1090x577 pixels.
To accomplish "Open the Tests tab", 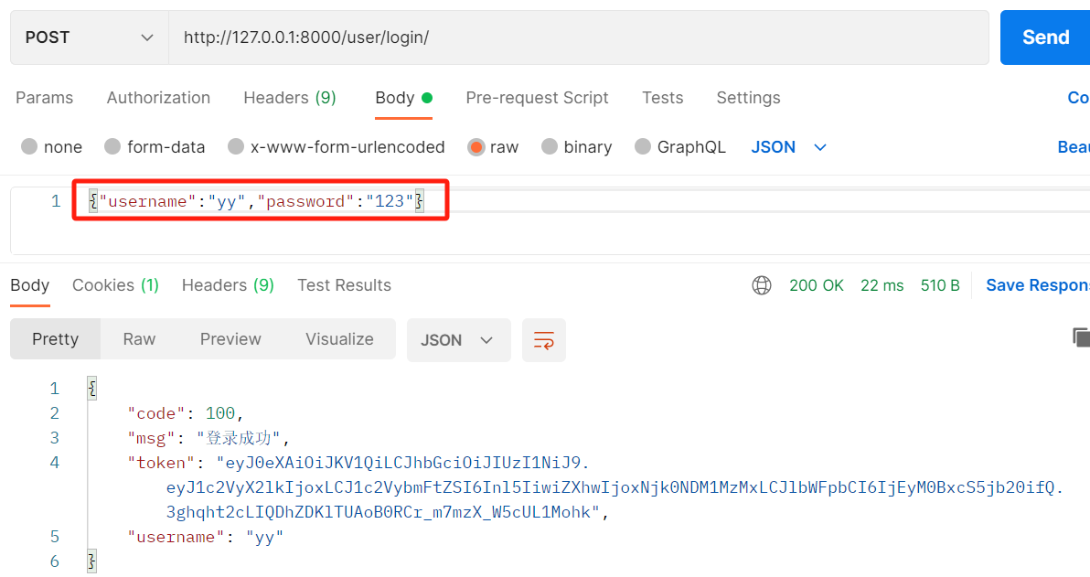I will click(662, 98).
